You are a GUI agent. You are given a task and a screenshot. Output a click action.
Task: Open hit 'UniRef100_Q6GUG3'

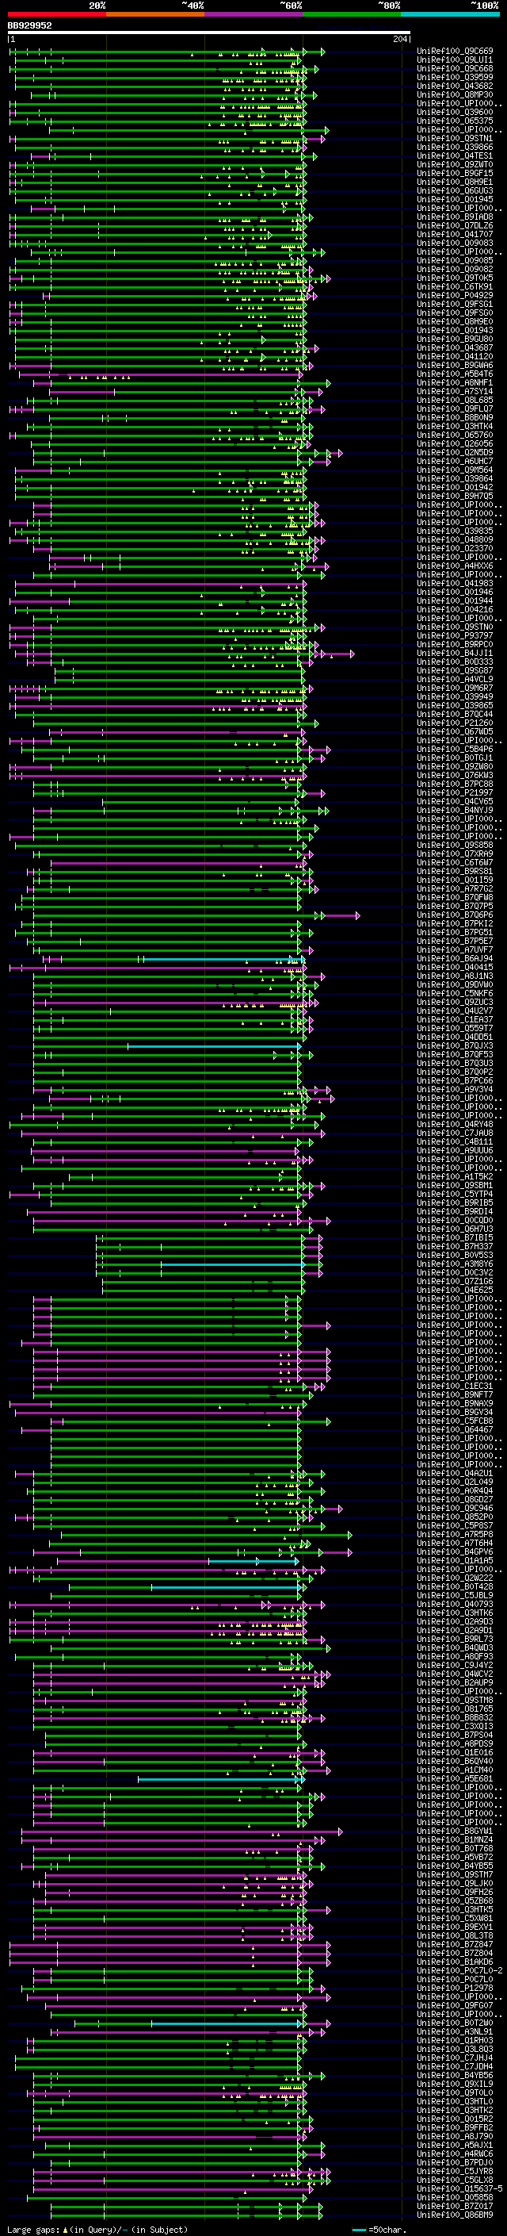(455, 191)
